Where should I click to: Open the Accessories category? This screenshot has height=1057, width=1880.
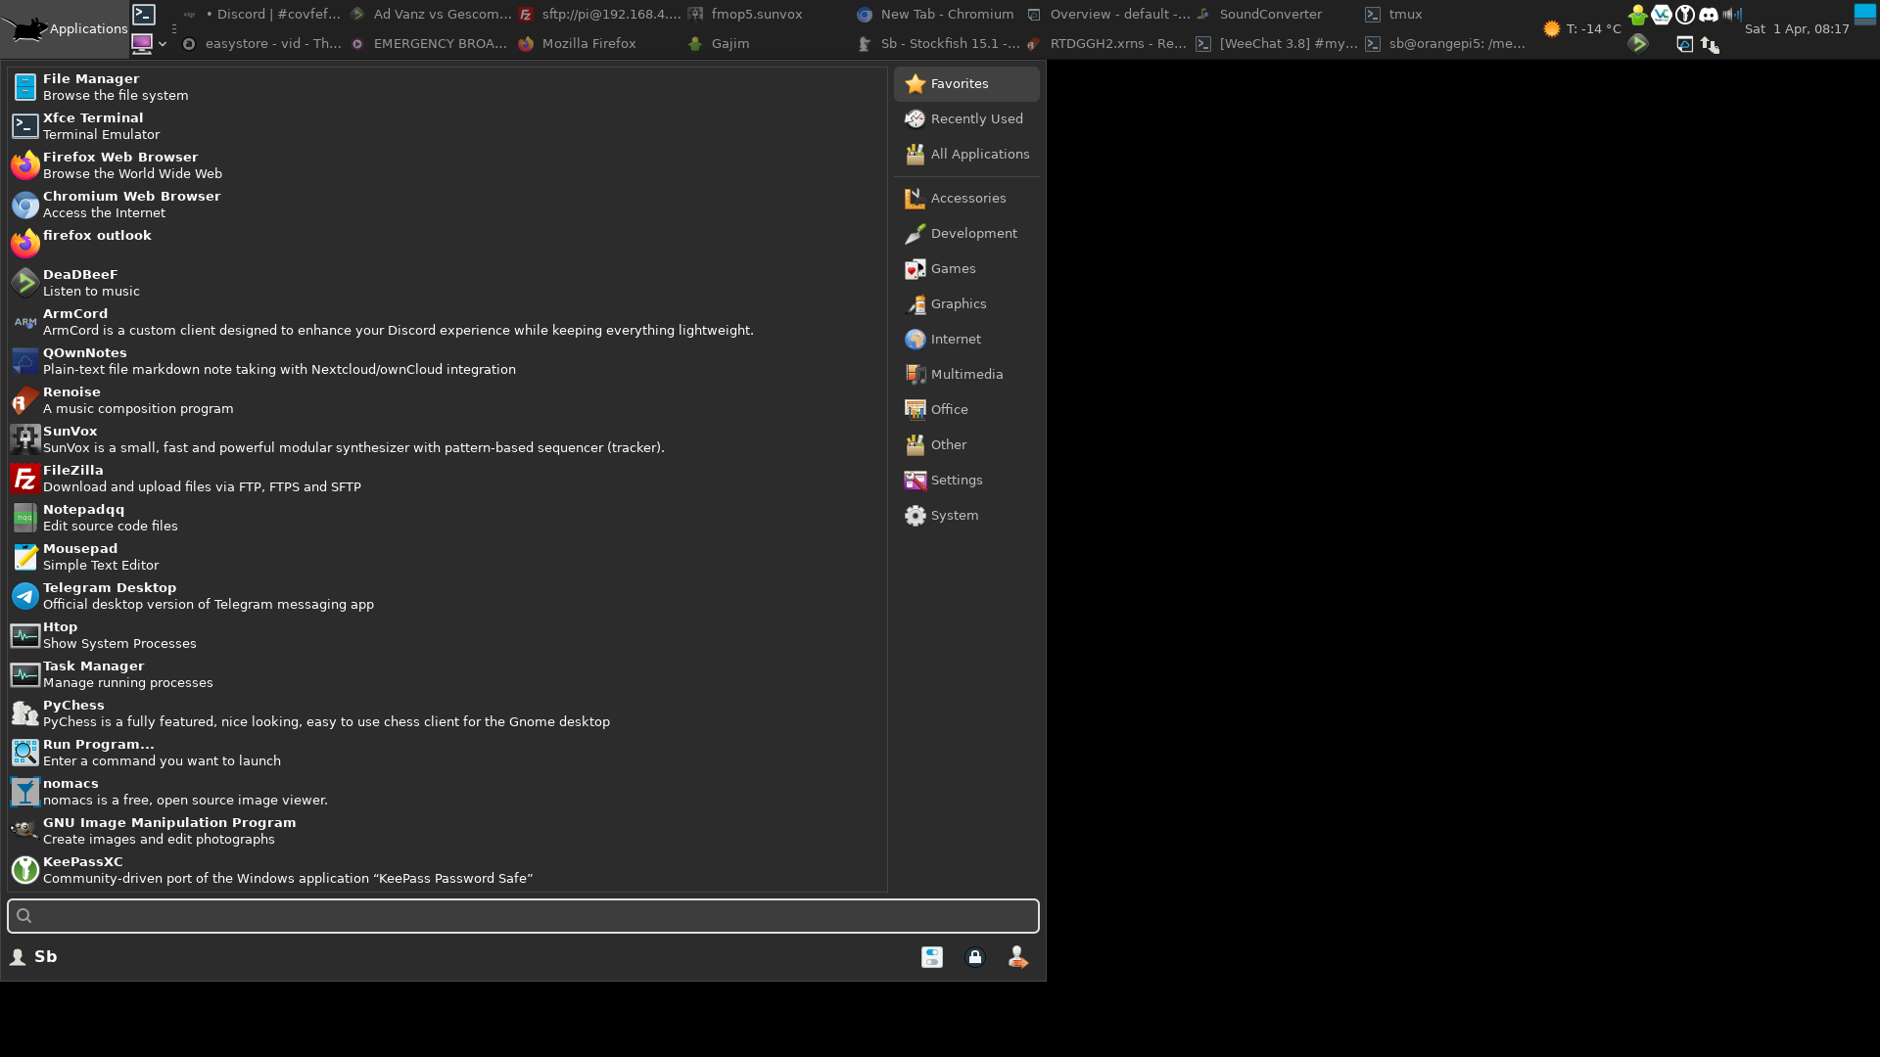click(966, 199)
